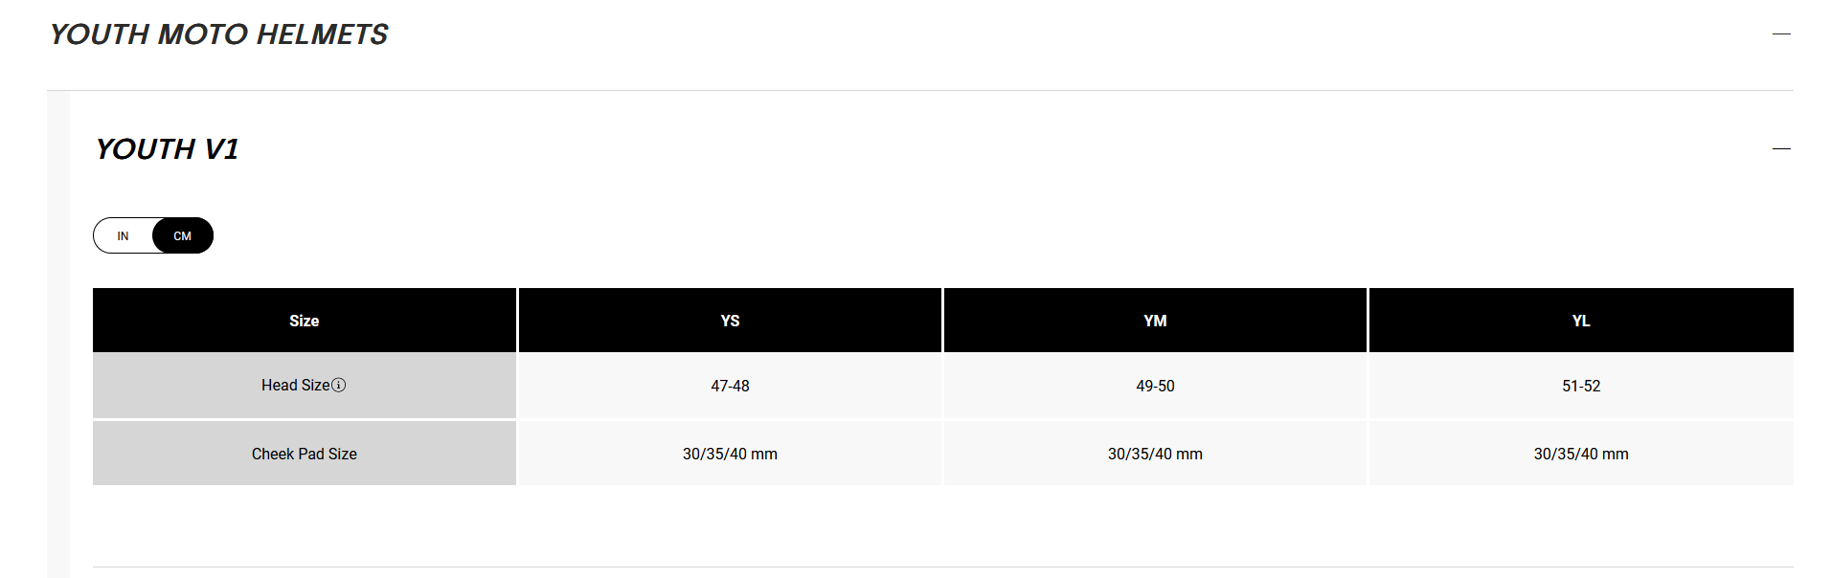The image size is (1832, 578).
Task: Click the YS column header
Action: tap(730, 321)
